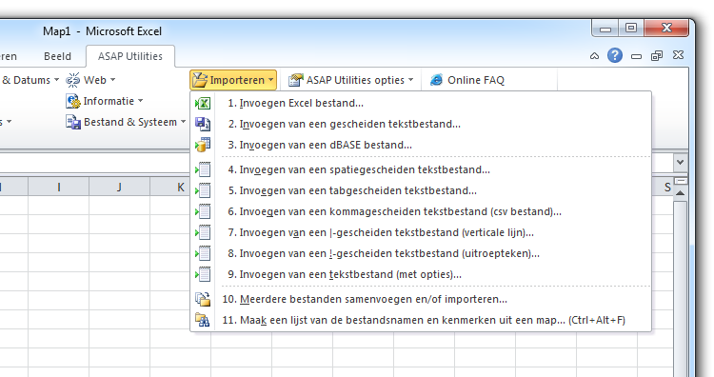Click the notepad icon beside tabgescheiden tekstbestand
The image size is (714, 377).
(203, 190)
